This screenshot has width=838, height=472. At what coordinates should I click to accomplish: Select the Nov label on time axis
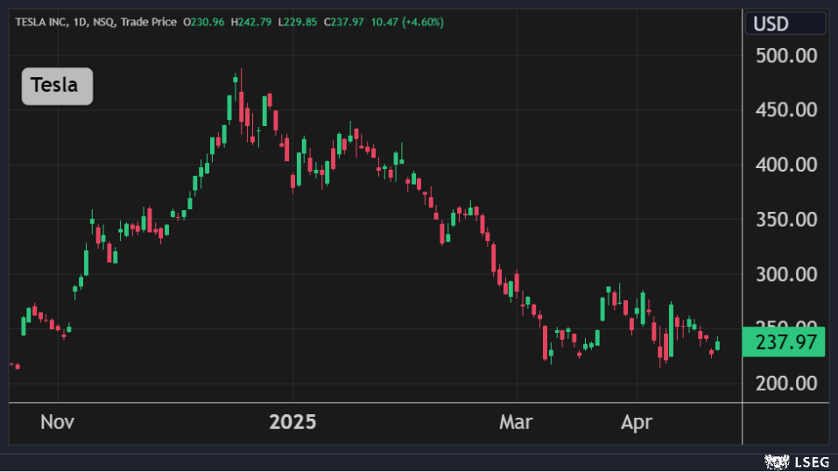58,423
